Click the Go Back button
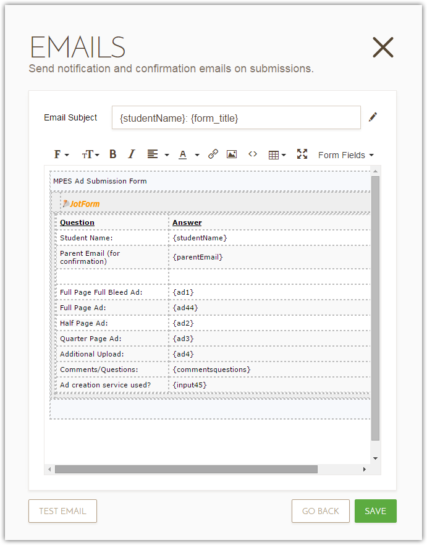427x545 pixels. coord(320,511)
